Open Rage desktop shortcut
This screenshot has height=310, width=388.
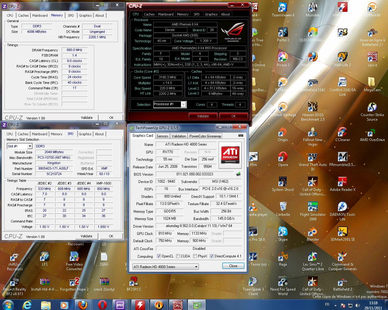(283, 259)
